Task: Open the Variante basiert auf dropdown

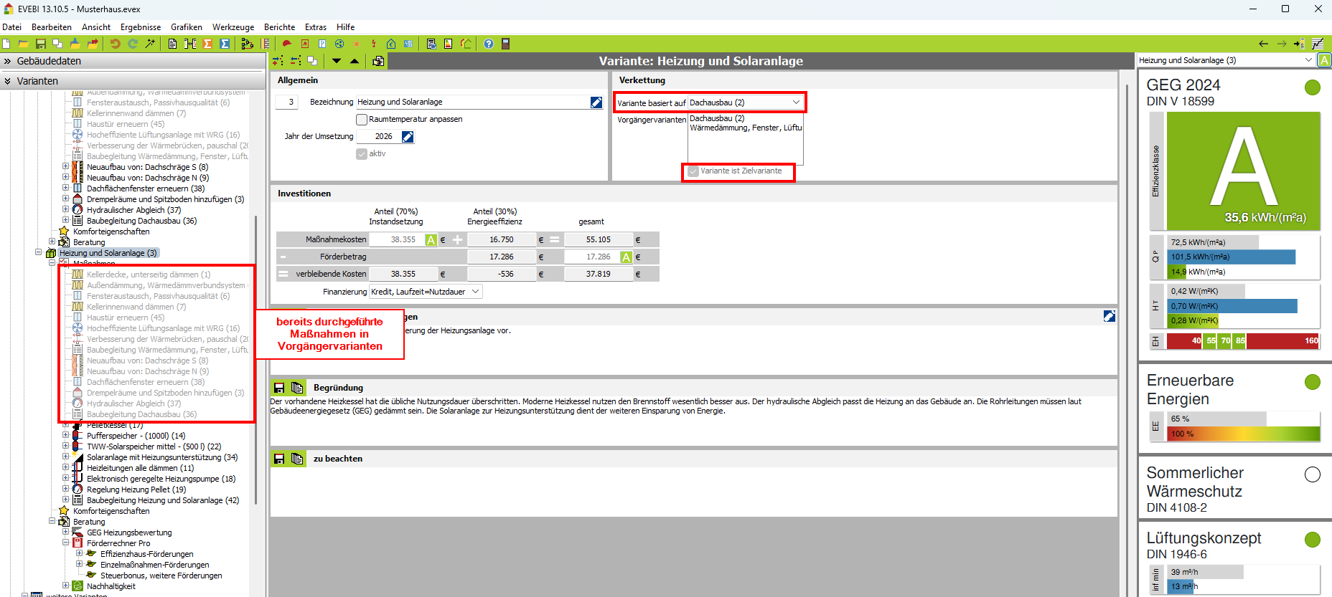Action: [x=796, y=102]
